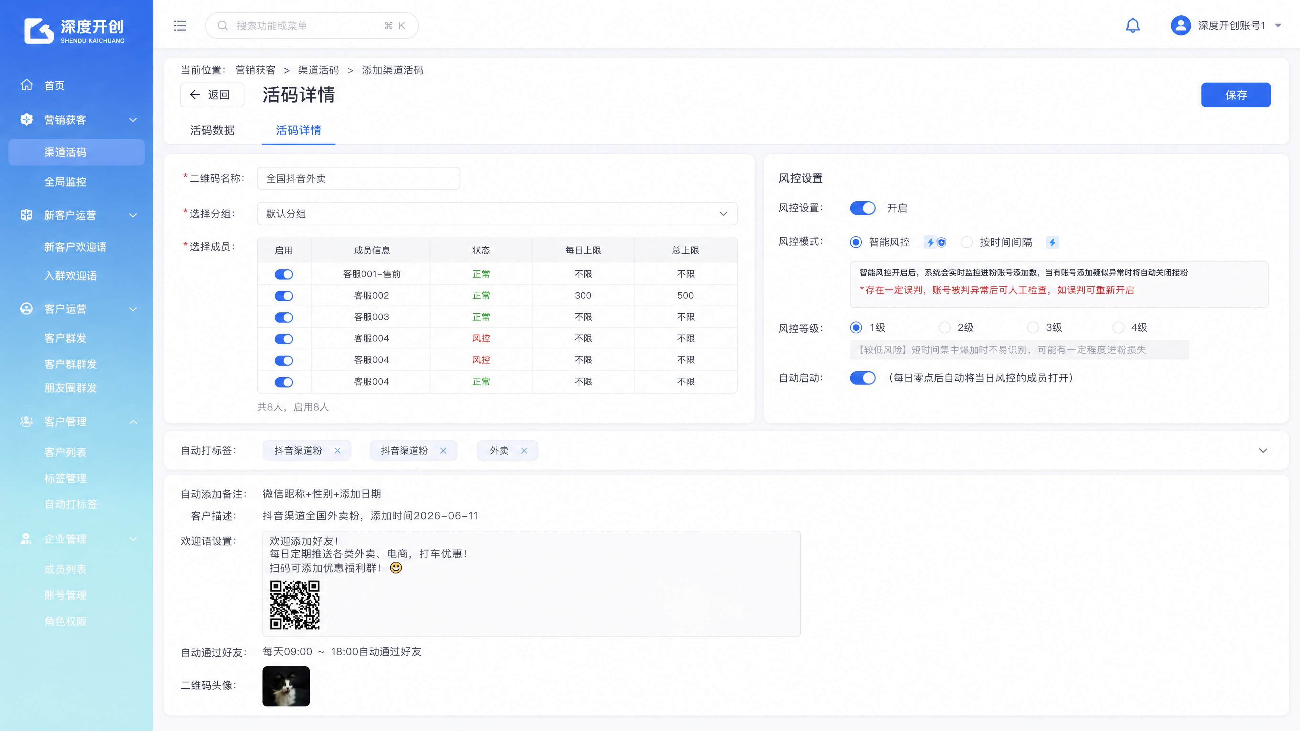Open 全局监控 in sidebar
The image size is (1300, 731).
[x=65, y=182]
